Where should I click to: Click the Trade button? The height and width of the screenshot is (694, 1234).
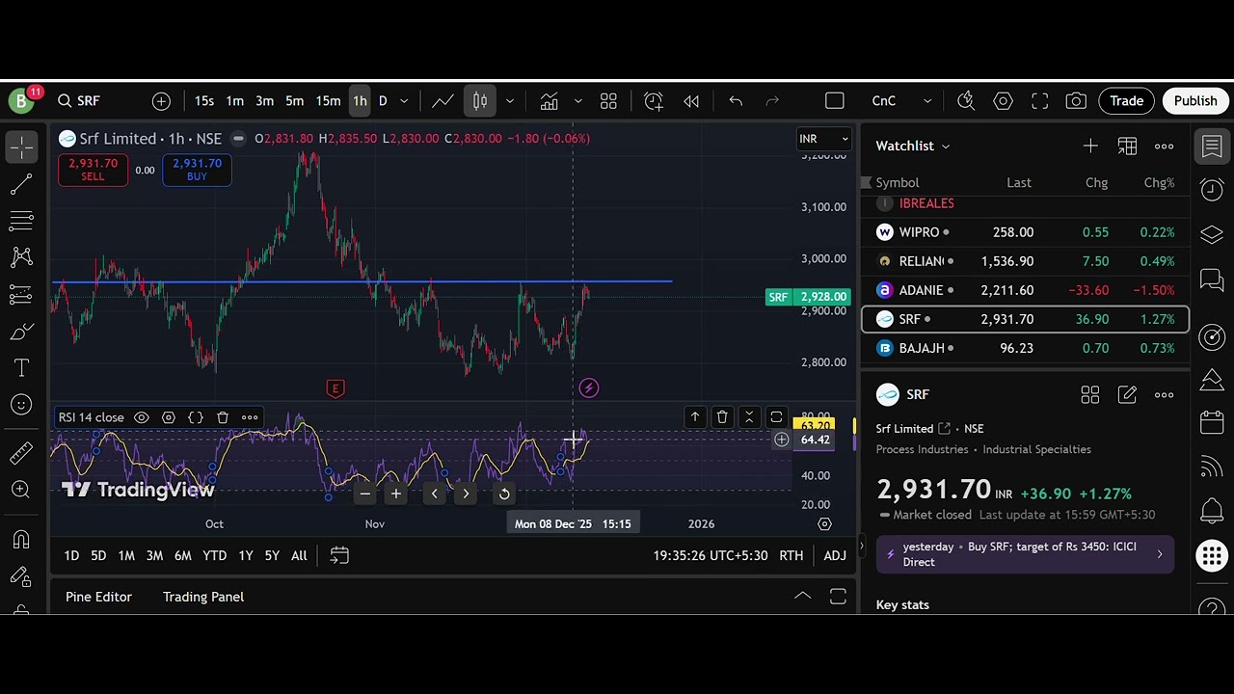(x=1126, y=100)
